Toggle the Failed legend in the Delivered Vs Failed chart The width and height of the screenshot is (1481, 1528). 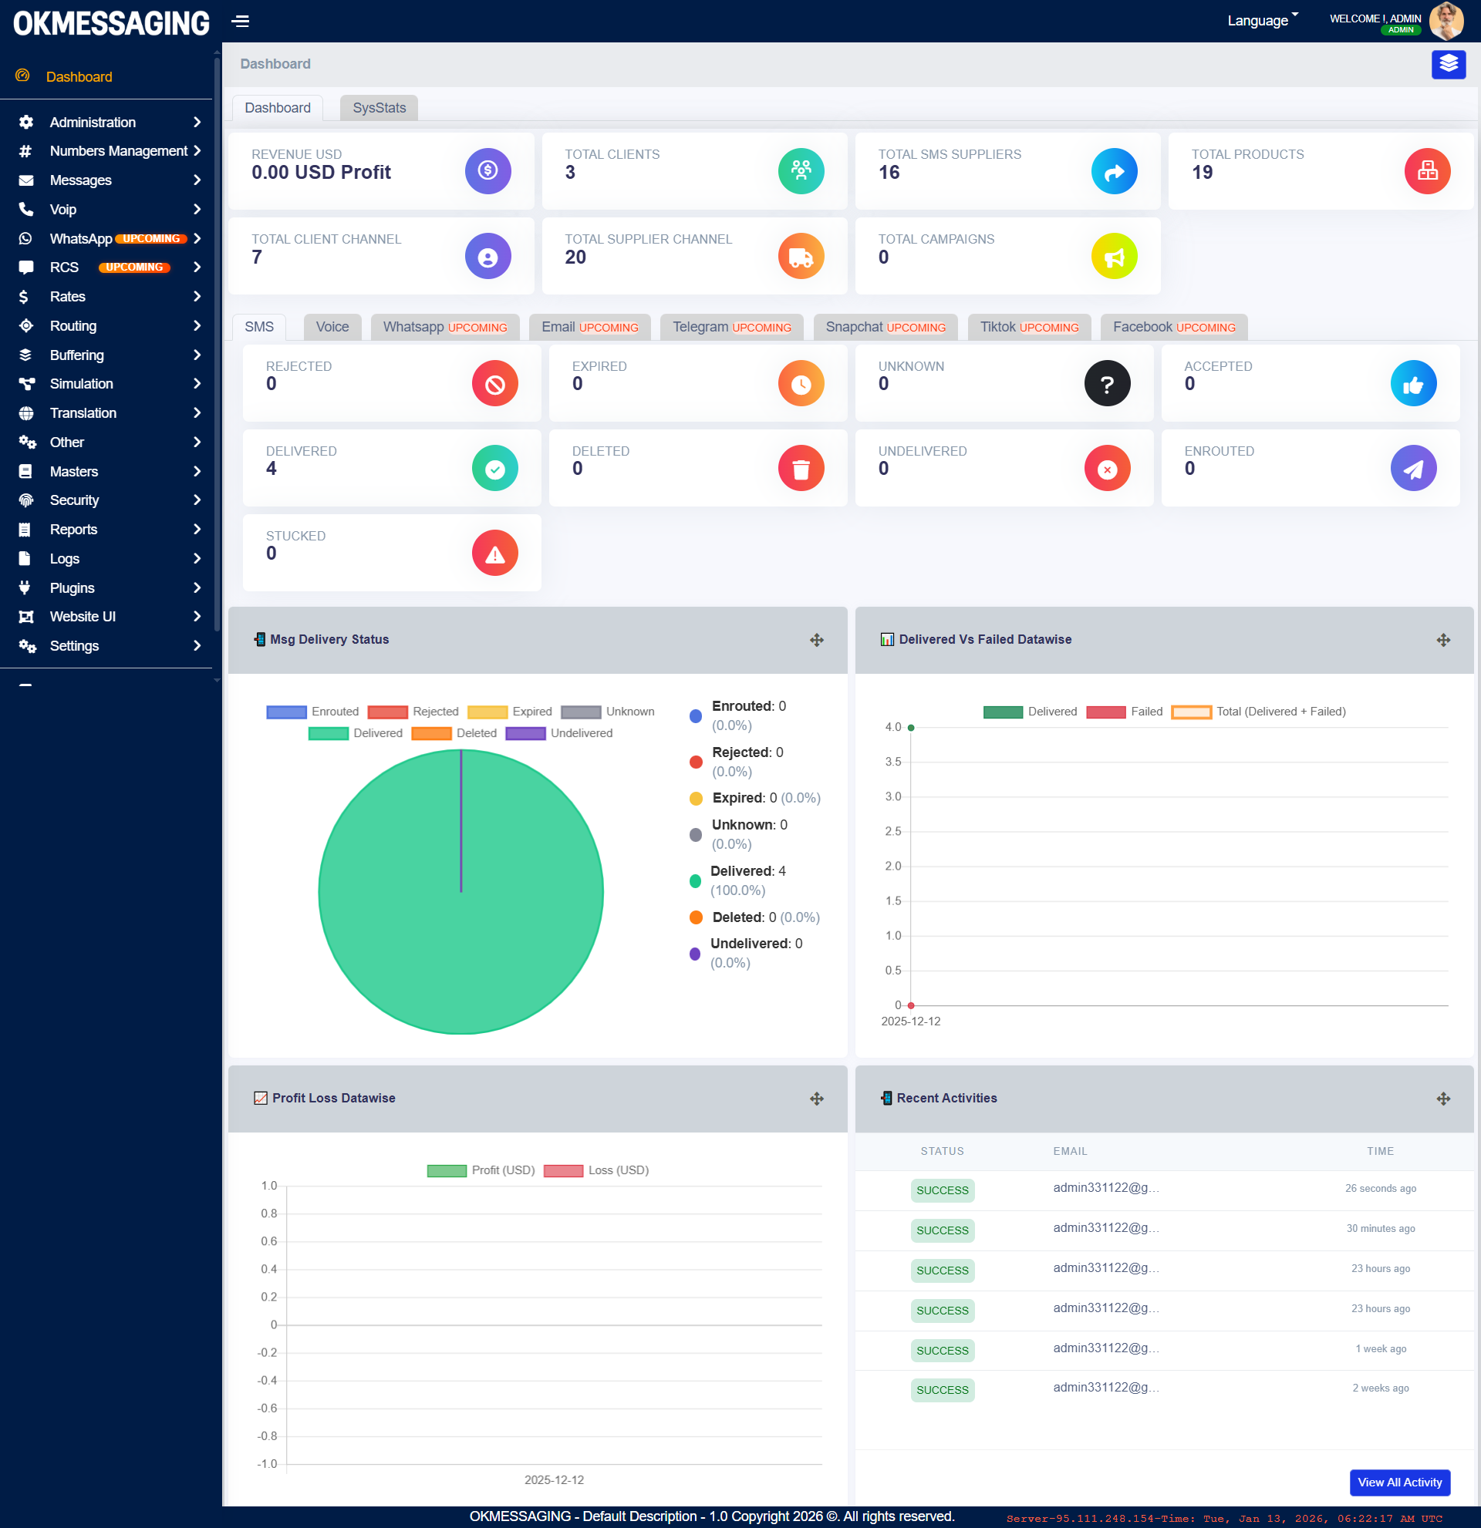pos(1123,712)
